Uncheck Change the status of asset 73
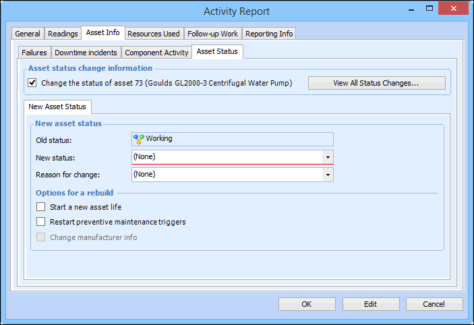The width and height of the screenshot is (474, 325). pyautogui.click(x=32, y=84)
